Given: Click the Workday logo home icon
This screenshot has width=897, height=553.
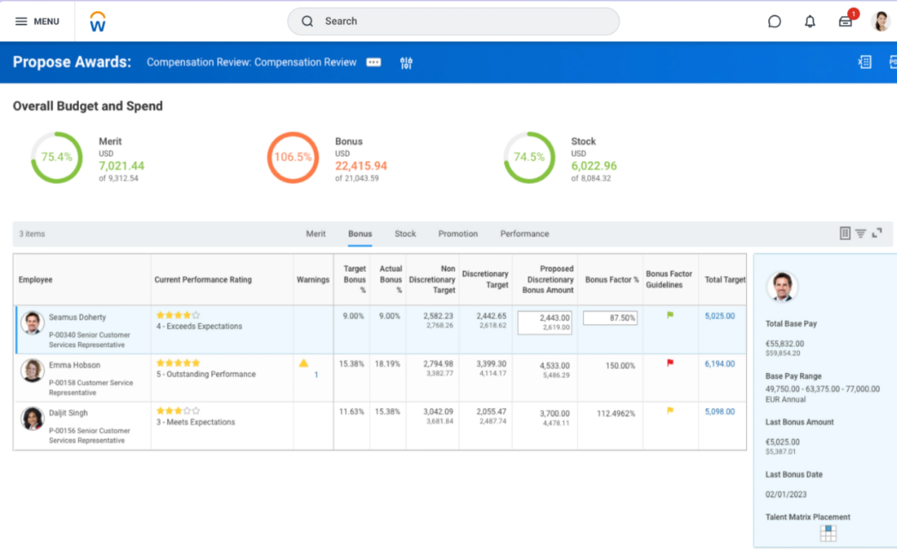Looking at the screenshot, I should (x=98, y=21).
